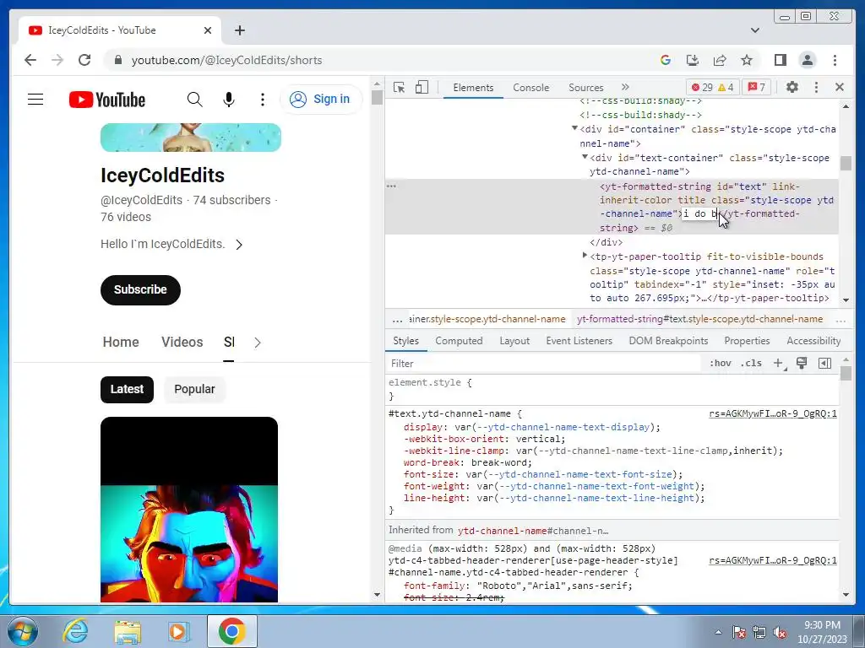The height and width of the screenshot is (648, 865).
Task: Click the Subscribe button
Action: pyautogui.click(x=140, y=290)
